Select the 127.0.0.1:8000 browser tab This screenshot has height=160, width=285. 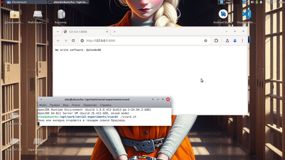point(86,32)
